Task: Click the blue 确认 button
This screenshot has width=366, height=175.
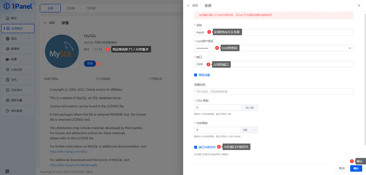Action: (x=356, y=168)
